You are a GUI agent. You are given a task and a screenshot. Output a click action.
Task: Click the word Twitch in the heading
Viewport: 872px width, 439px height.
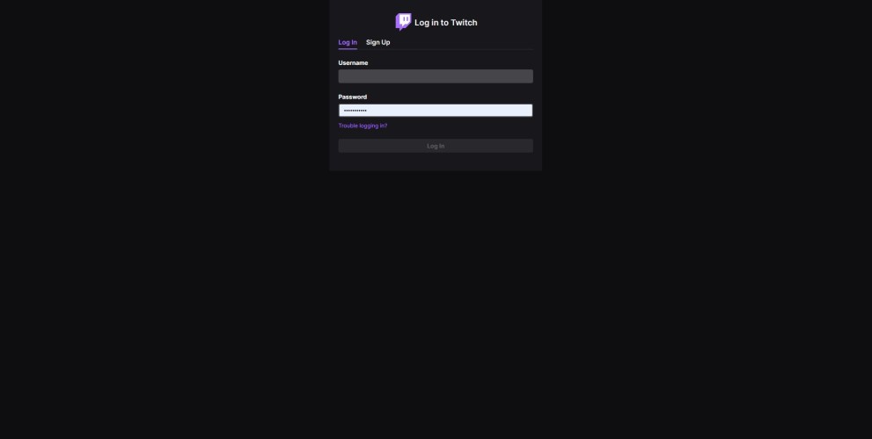464,23
